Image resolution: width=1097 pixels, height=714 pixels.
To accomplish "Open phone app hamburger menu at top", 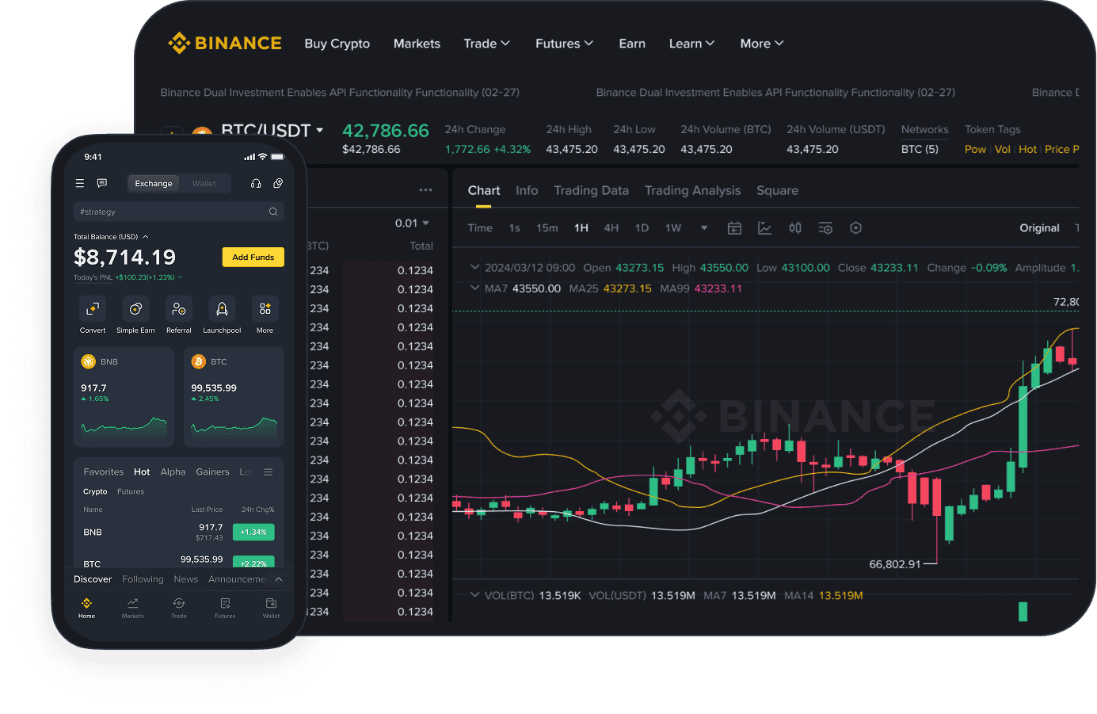I will click(x=79, y=183).
